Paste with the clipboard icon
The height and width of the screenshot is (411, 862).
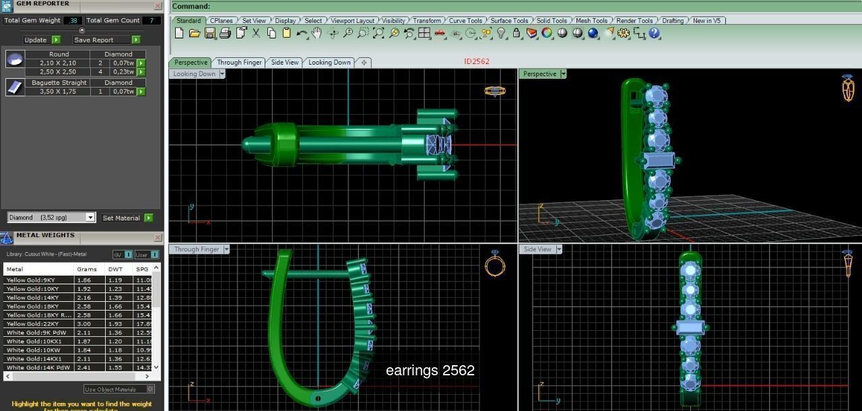[286, 33]
